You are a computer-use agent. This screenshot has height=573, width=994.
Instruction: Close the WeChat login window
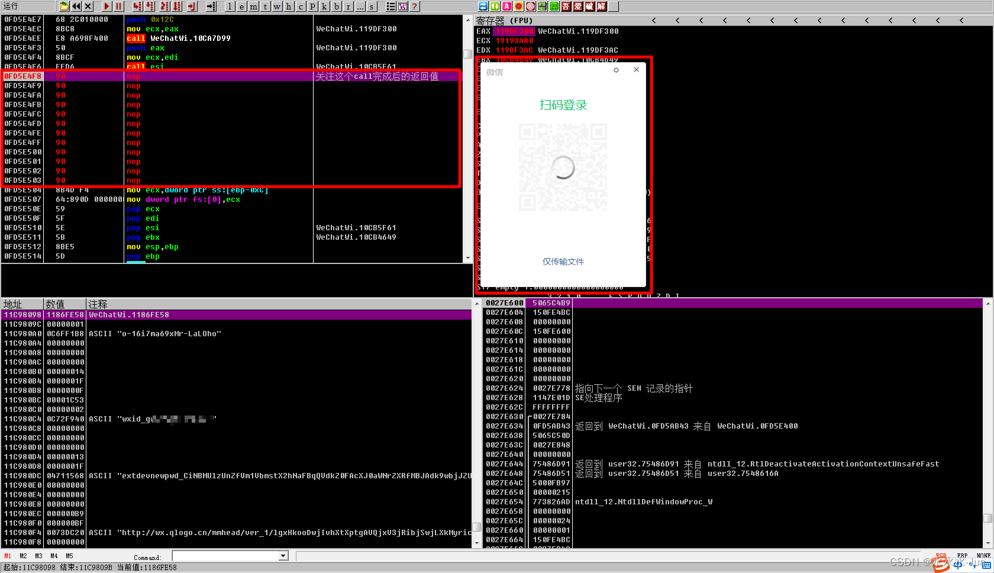click(636, 70)
